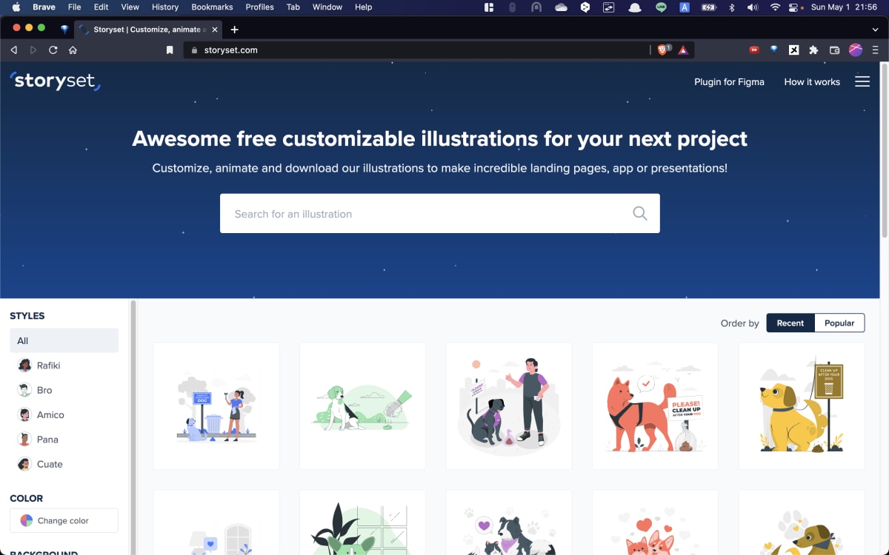The image size is (889, 555).
Task: Order illustrations by Recent
Action: click(790, 323)
